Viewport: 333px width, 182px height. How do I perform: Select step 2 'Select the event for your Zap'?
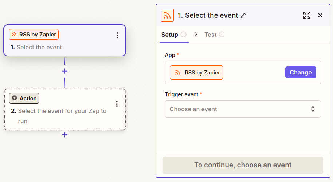[62, 116]
